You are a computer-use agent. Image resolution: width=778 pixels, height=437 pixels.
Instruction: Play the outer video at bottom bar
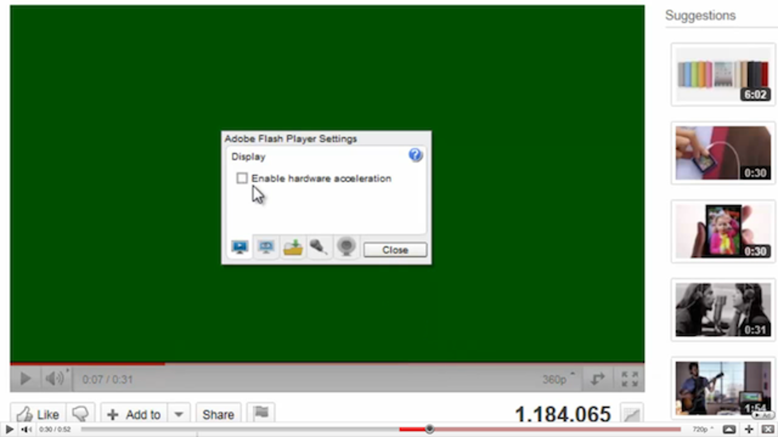pyautogui.click(x=9, y=429)
